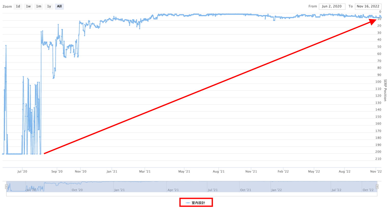
Task: Click the right navigator handle
Action: coord(377,187)
